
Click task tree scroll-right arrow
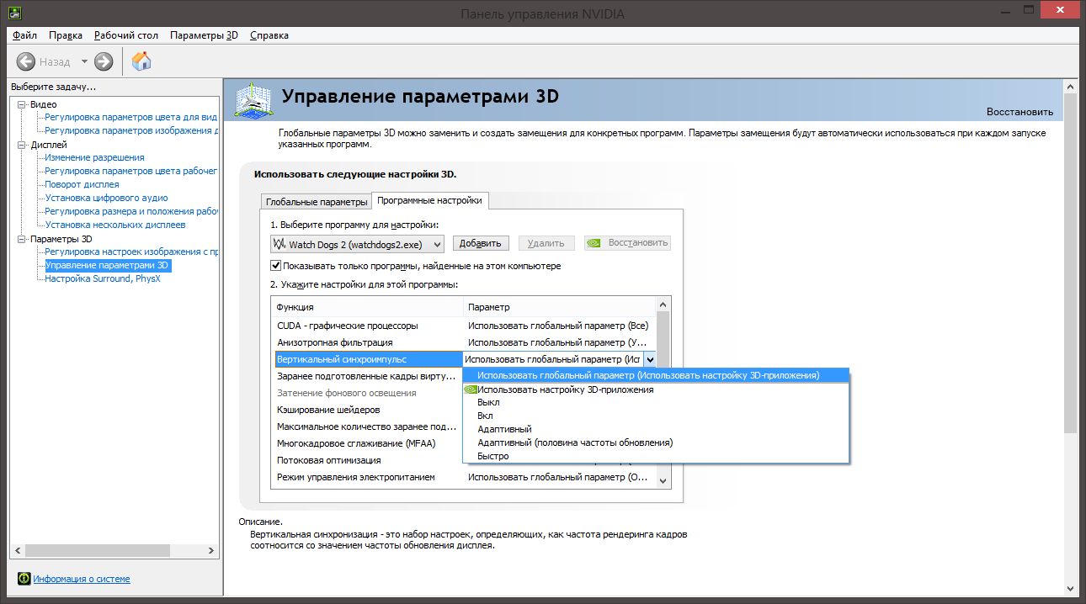(x=211, y=550)
